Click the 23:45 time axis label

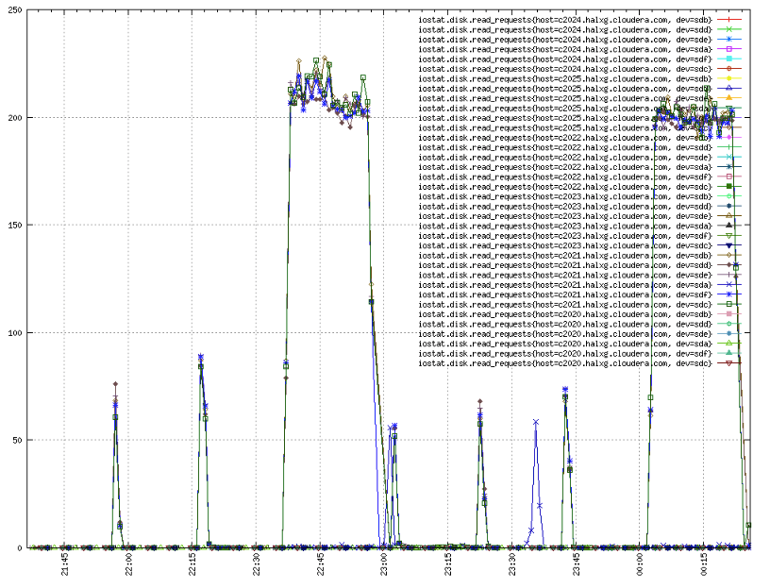point(576,564)
